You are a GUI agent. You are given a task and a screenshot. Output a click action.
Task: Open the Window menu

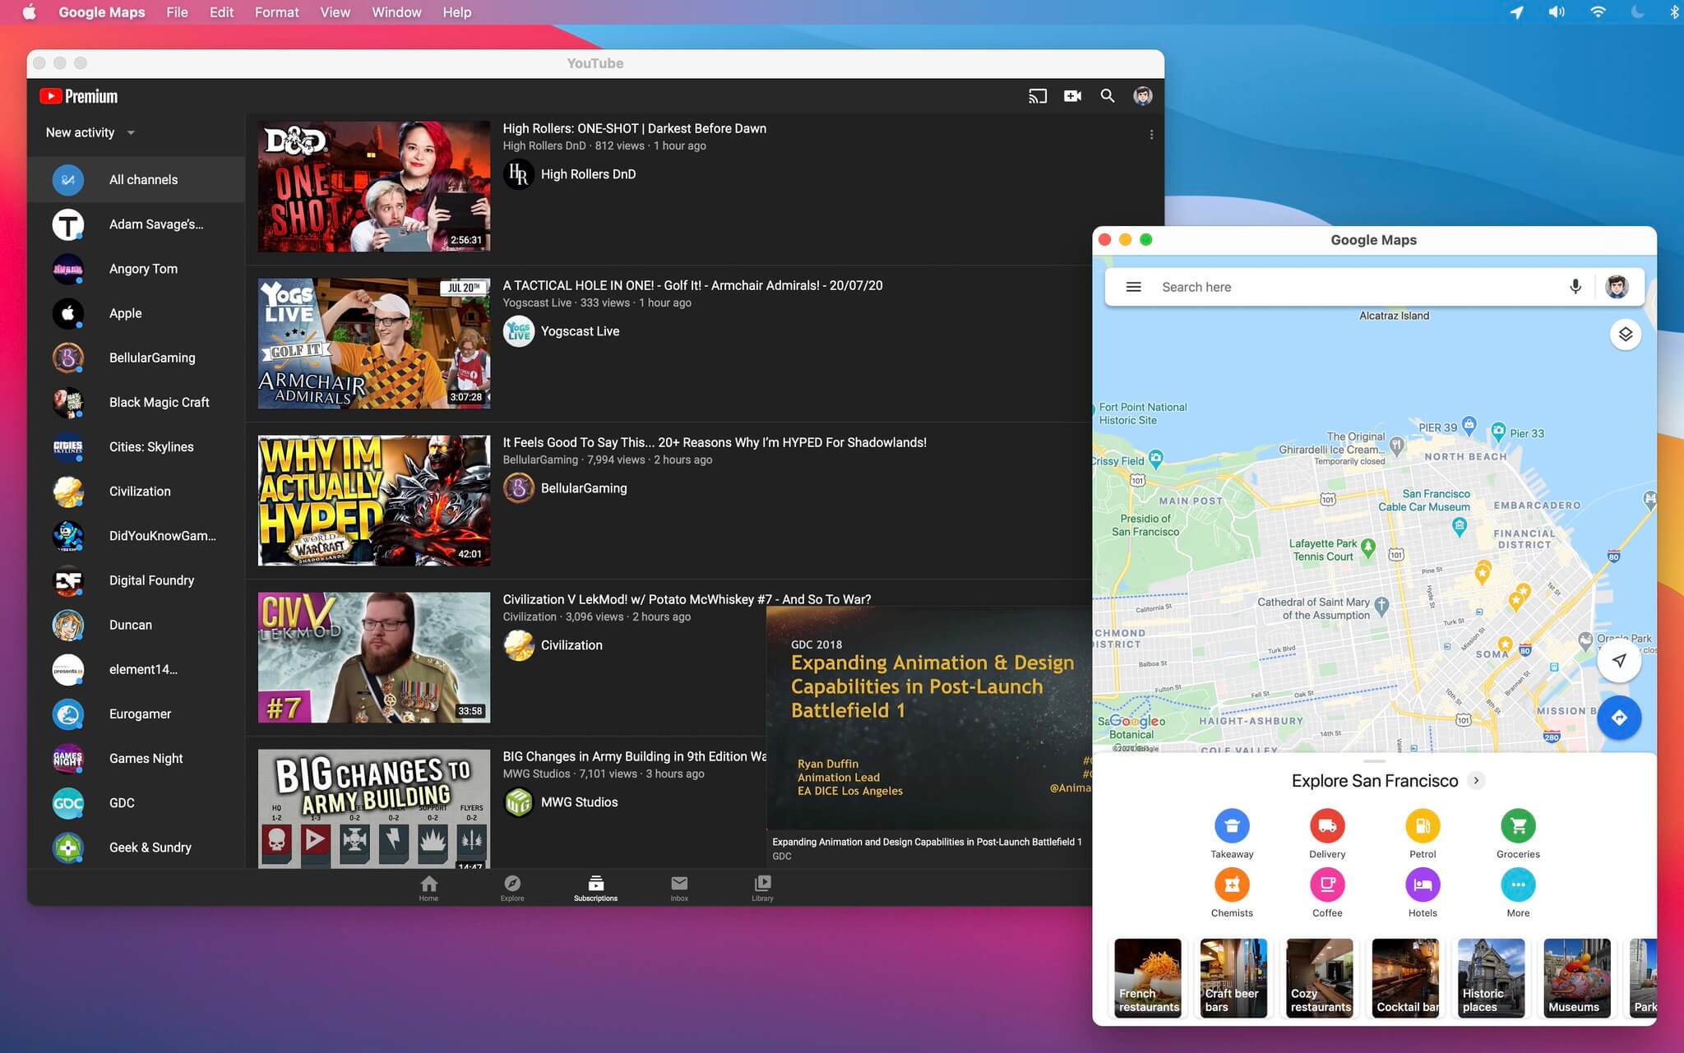[x=396, y=12]
